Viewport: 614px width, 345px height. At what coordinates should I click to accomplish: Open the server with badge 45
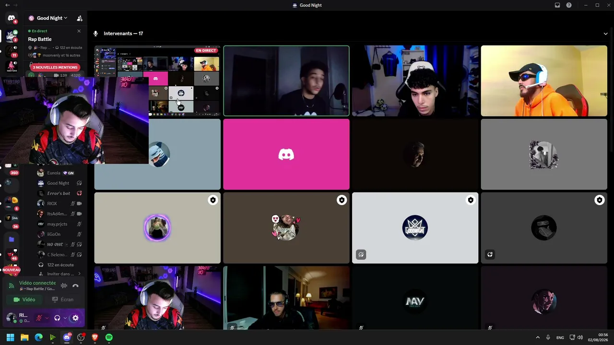coord(12,254)
